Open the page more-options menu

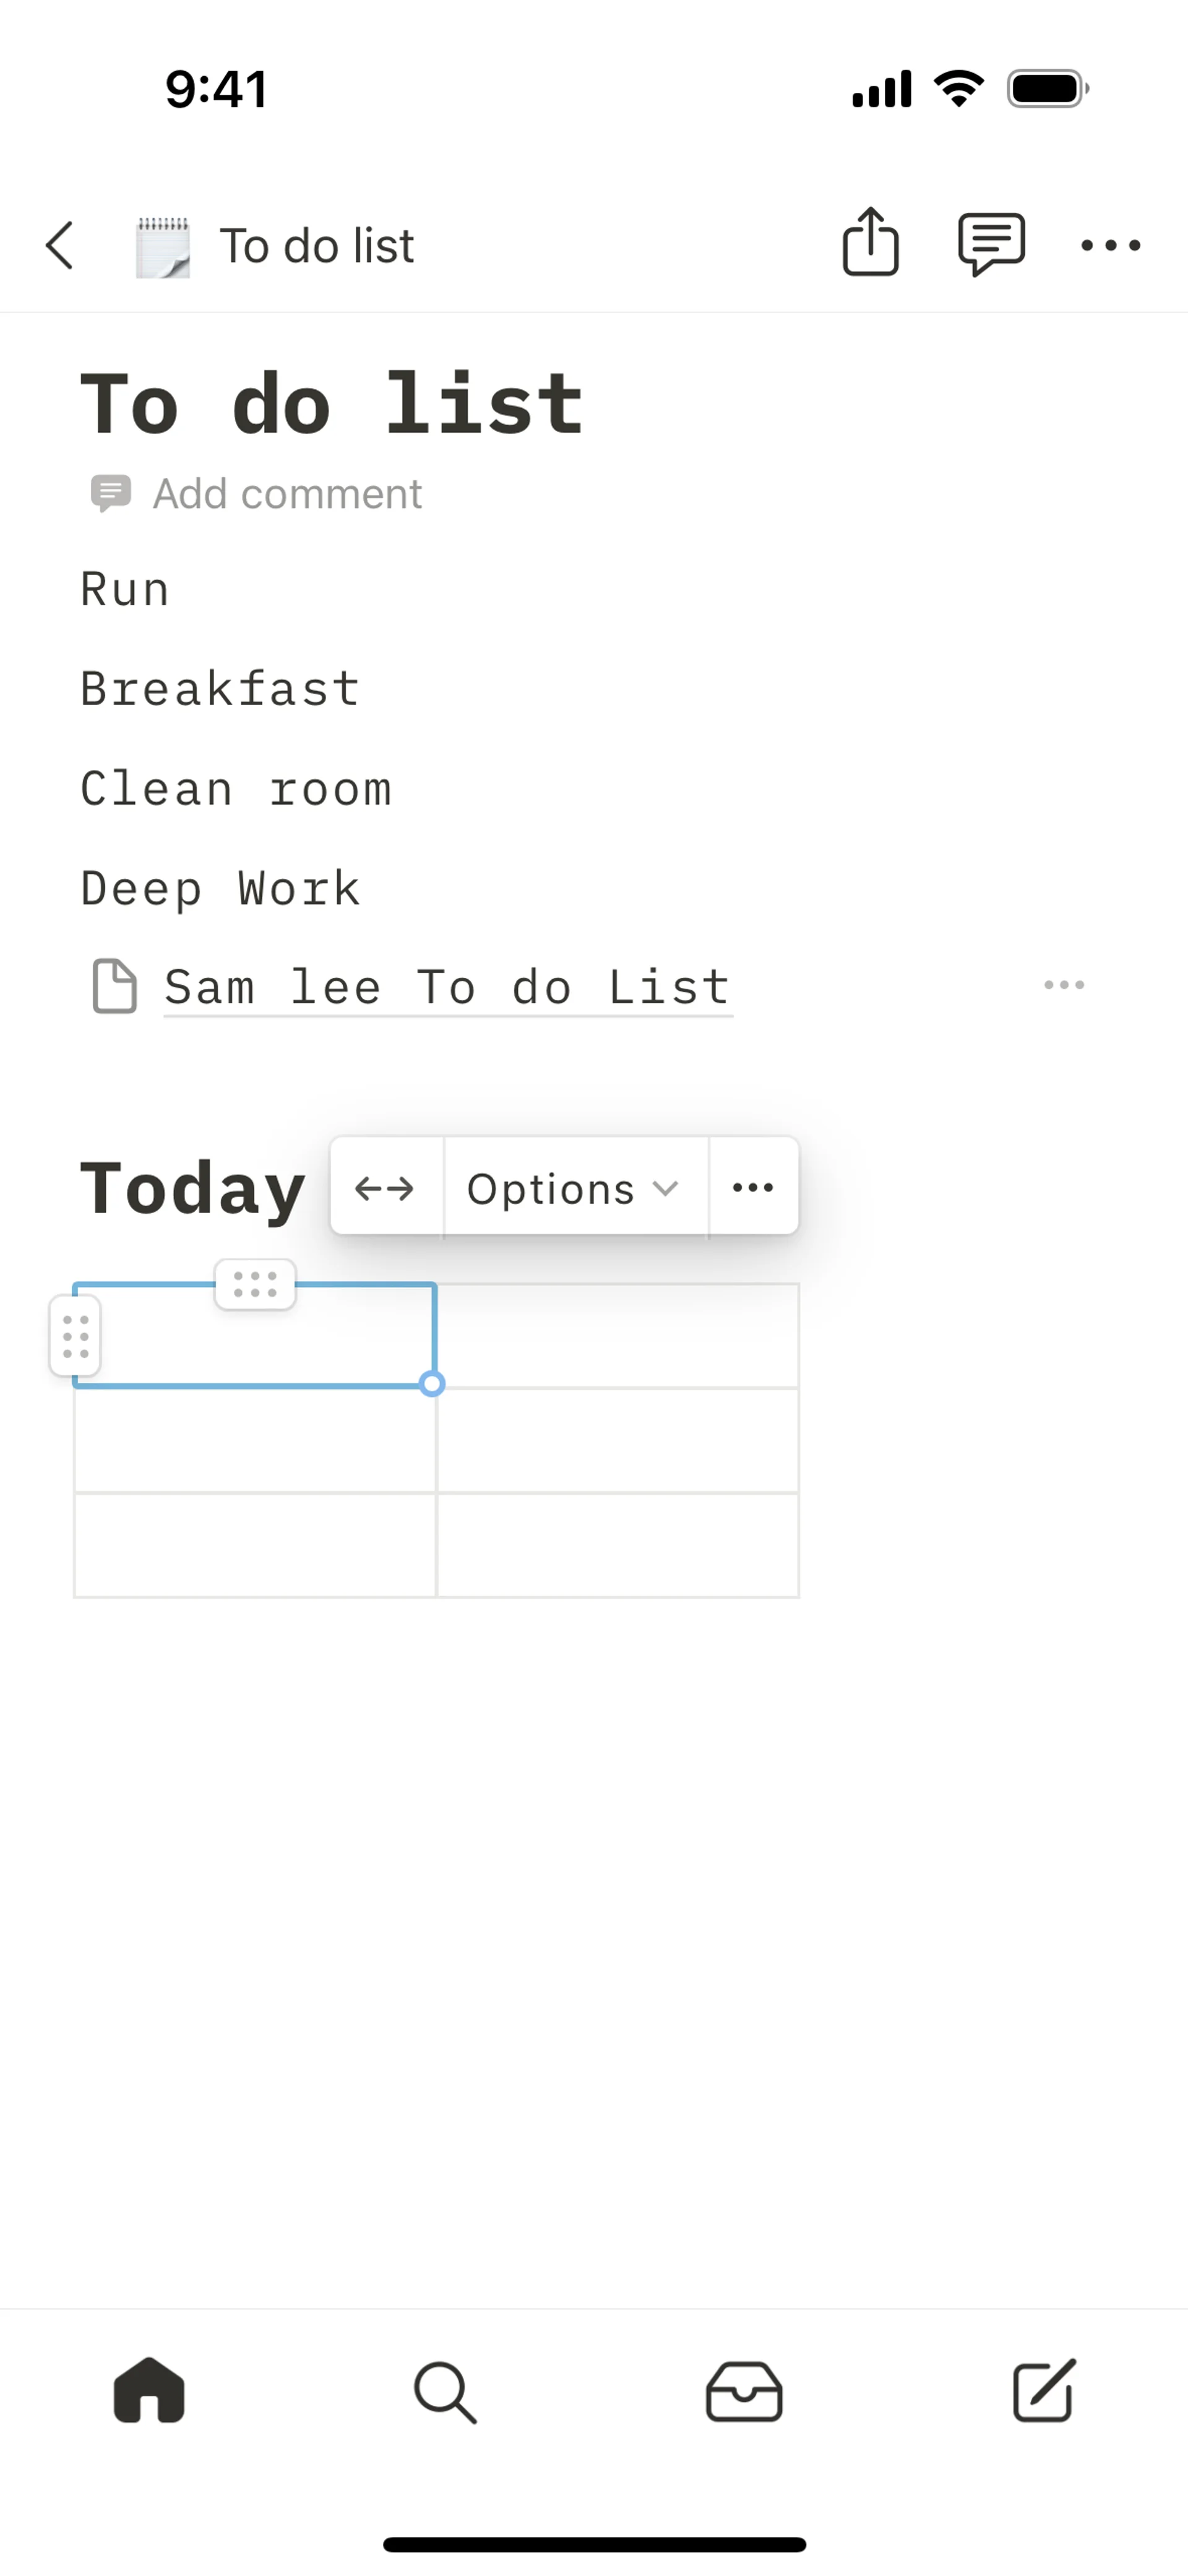pos(1110,246)
